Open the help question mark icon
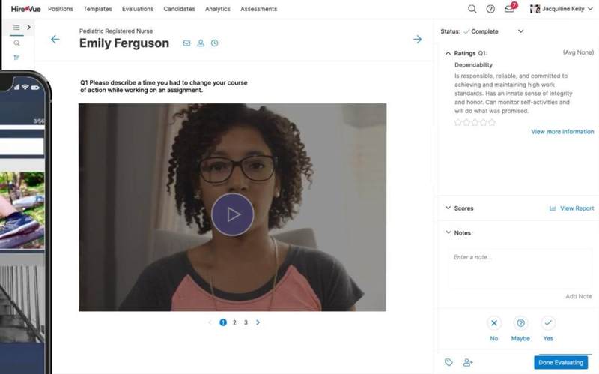Screen dimensions: 599x374 [x=490, y=9]
